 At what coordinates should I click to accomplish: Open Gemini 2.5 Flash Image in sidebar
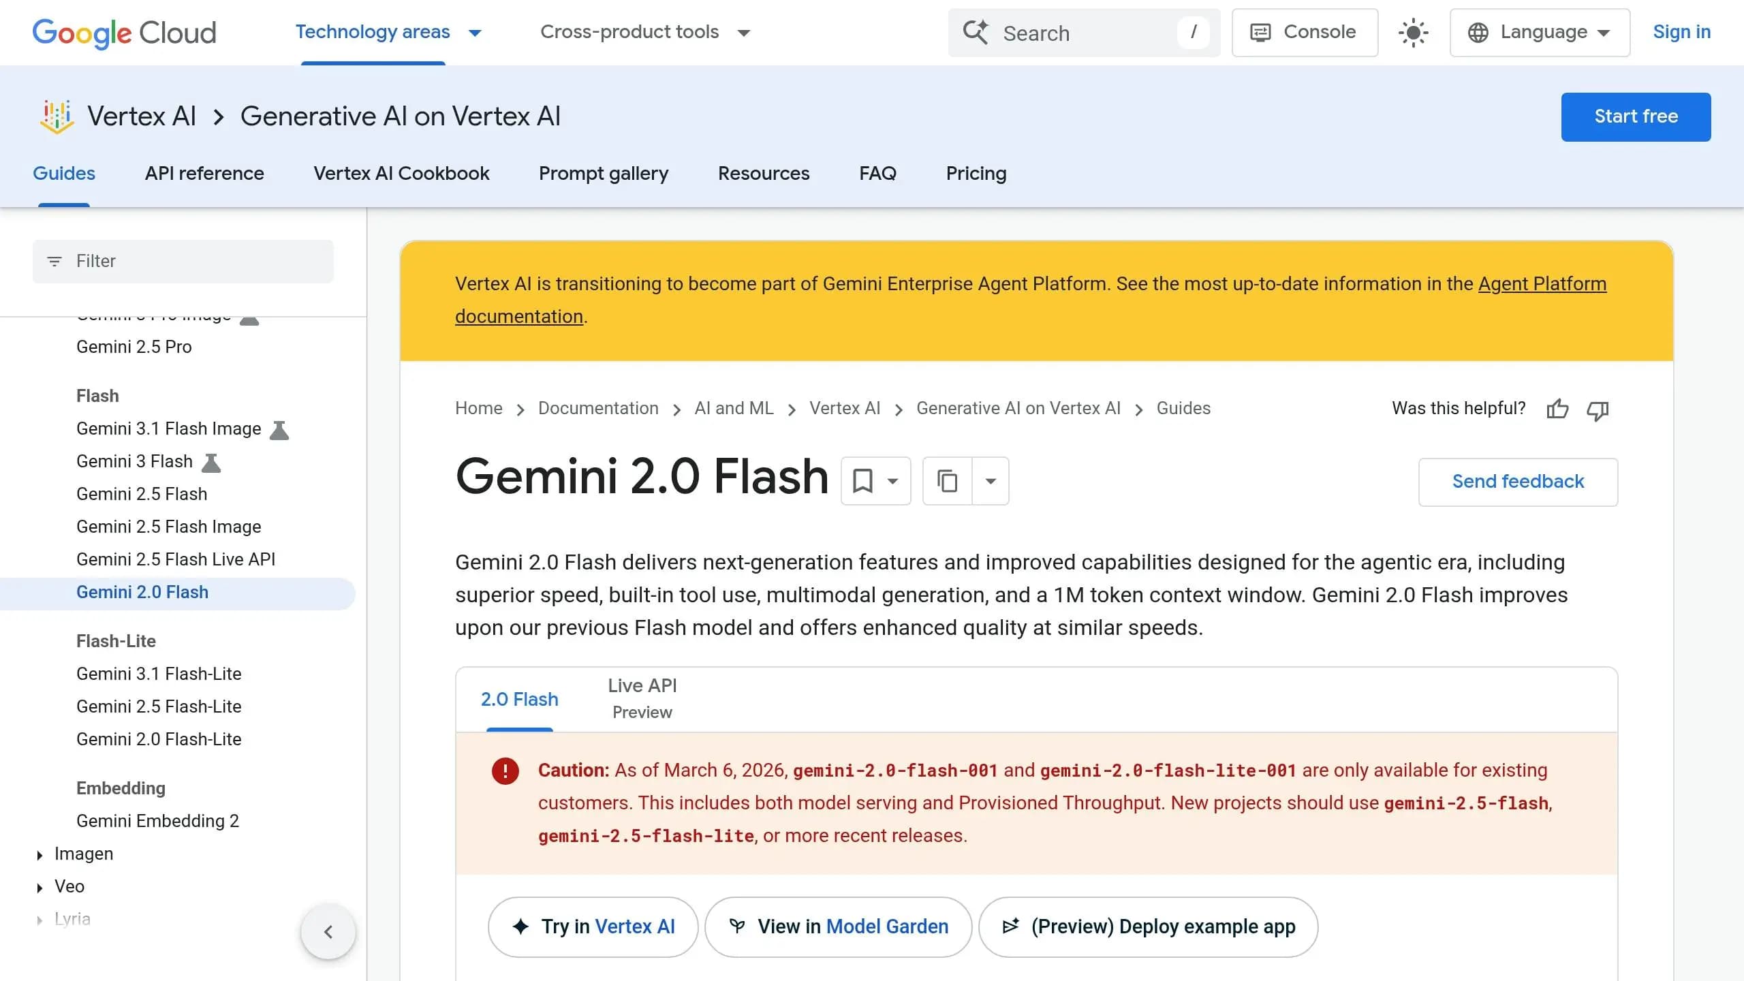point(169,527)
